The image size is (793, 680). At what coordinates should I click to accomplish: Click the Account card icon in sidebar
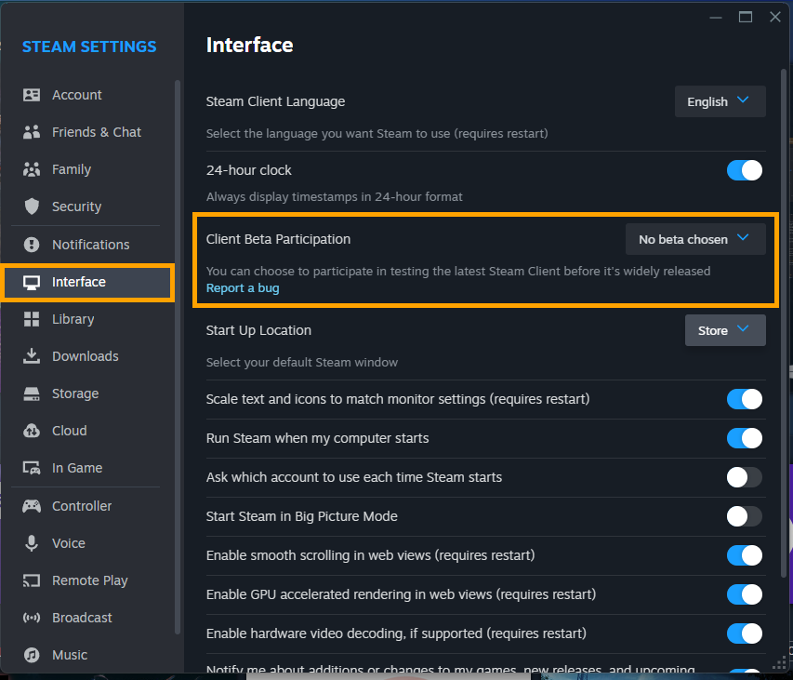coord(32,95)
